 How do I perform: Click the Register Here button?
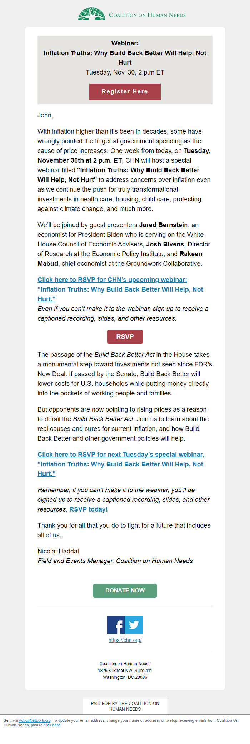point(125,92)
